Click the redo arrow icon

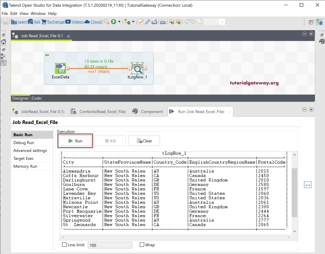(193, 22)
